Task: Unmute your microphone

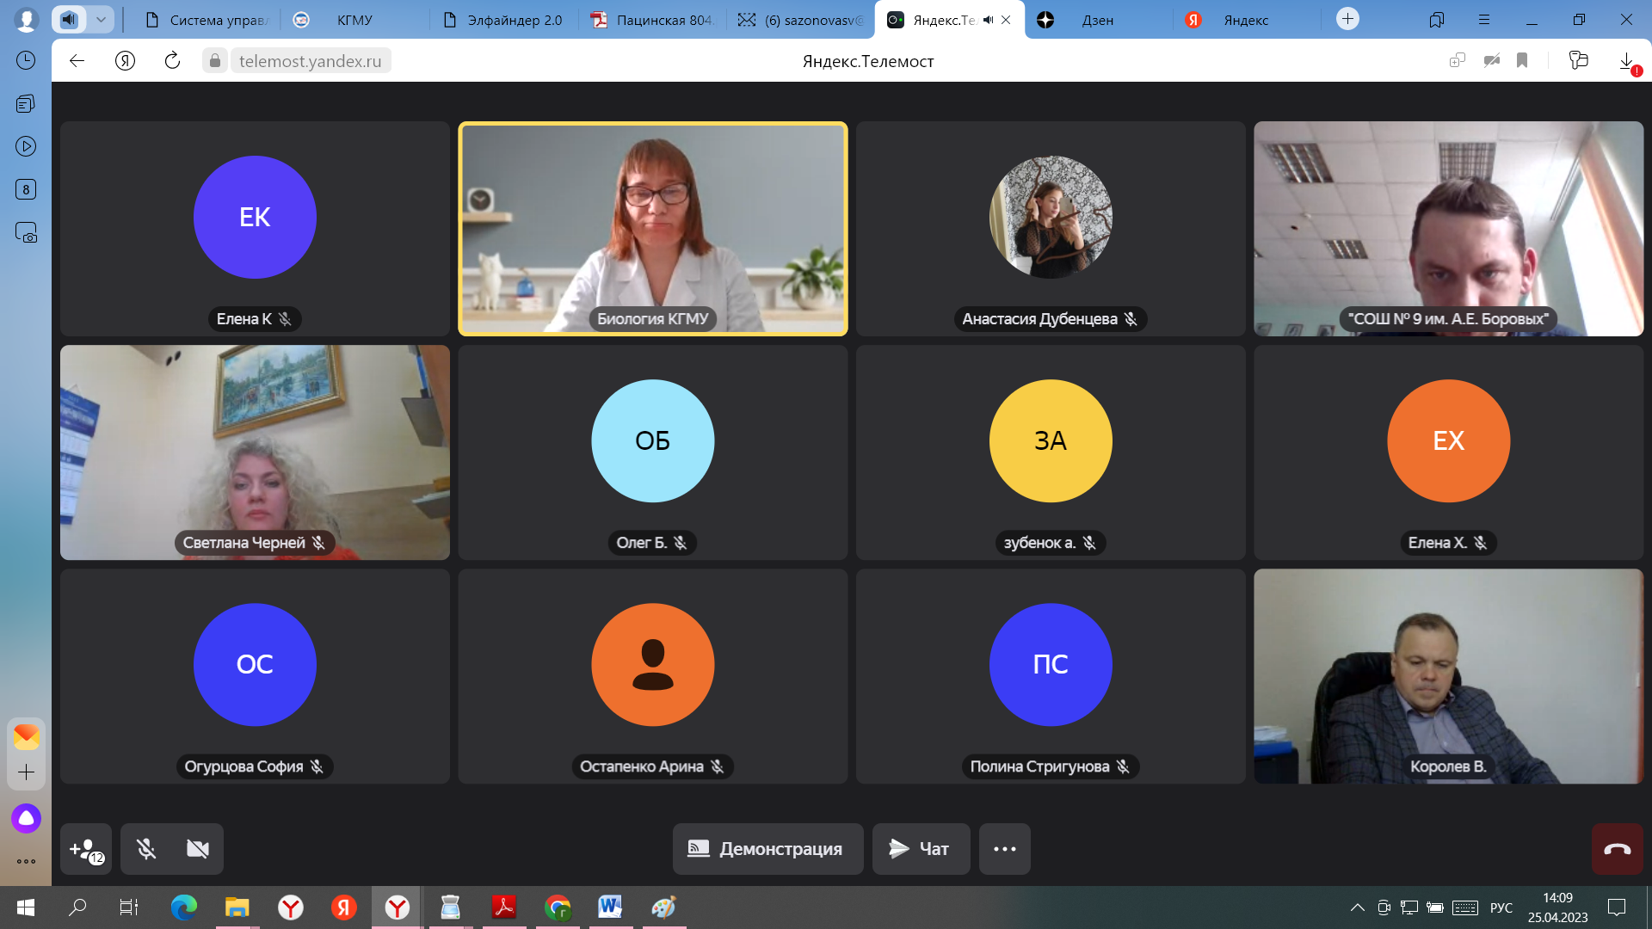Action: click(x=146, y=849)
